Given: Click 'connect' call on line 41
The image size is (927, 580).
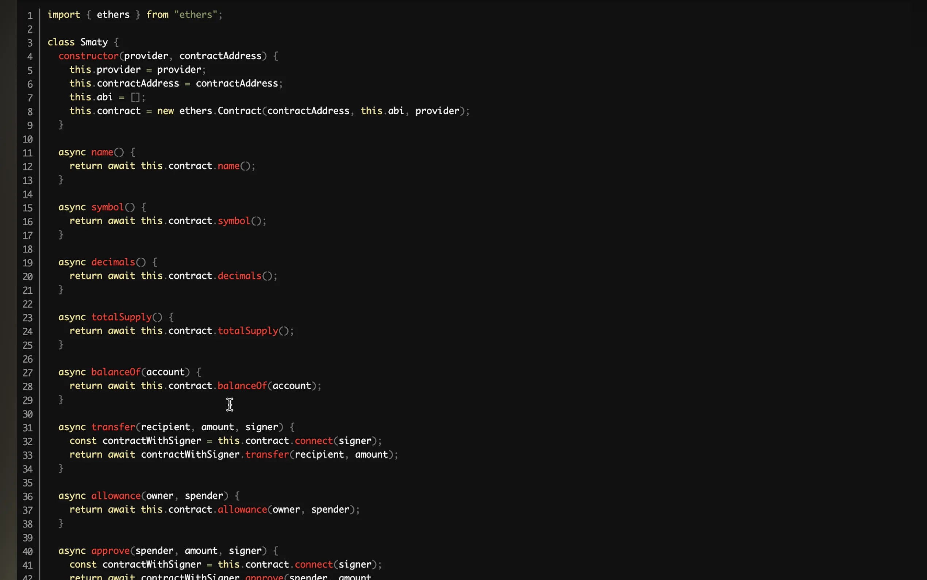Looking at the screenshot, I should [314, 565].
